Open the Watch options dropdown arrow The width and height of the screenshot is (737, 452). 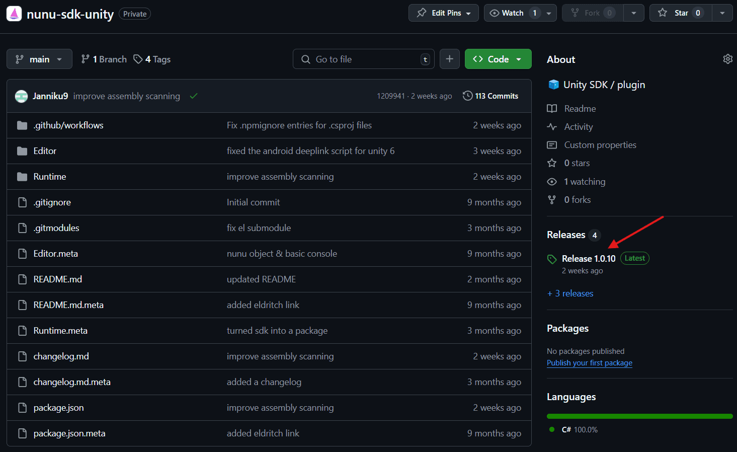pos(549,13)
